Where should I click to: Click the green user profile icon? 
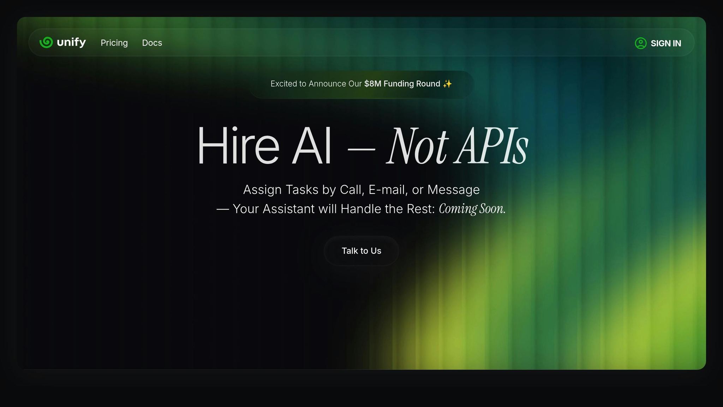[640, 43]
